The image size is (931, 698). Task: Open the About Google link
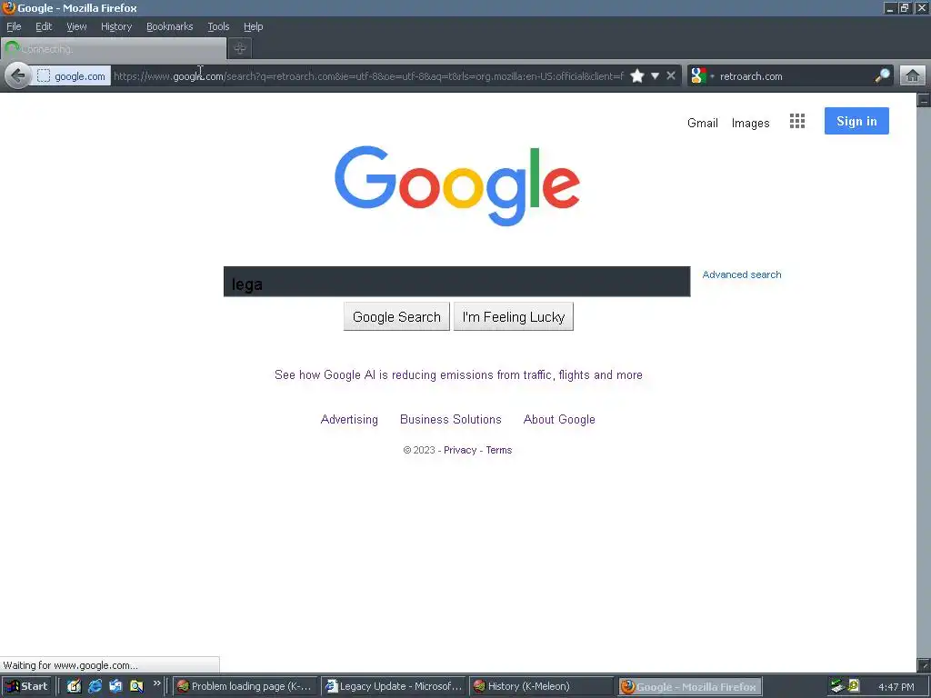(x=559, y=420)
